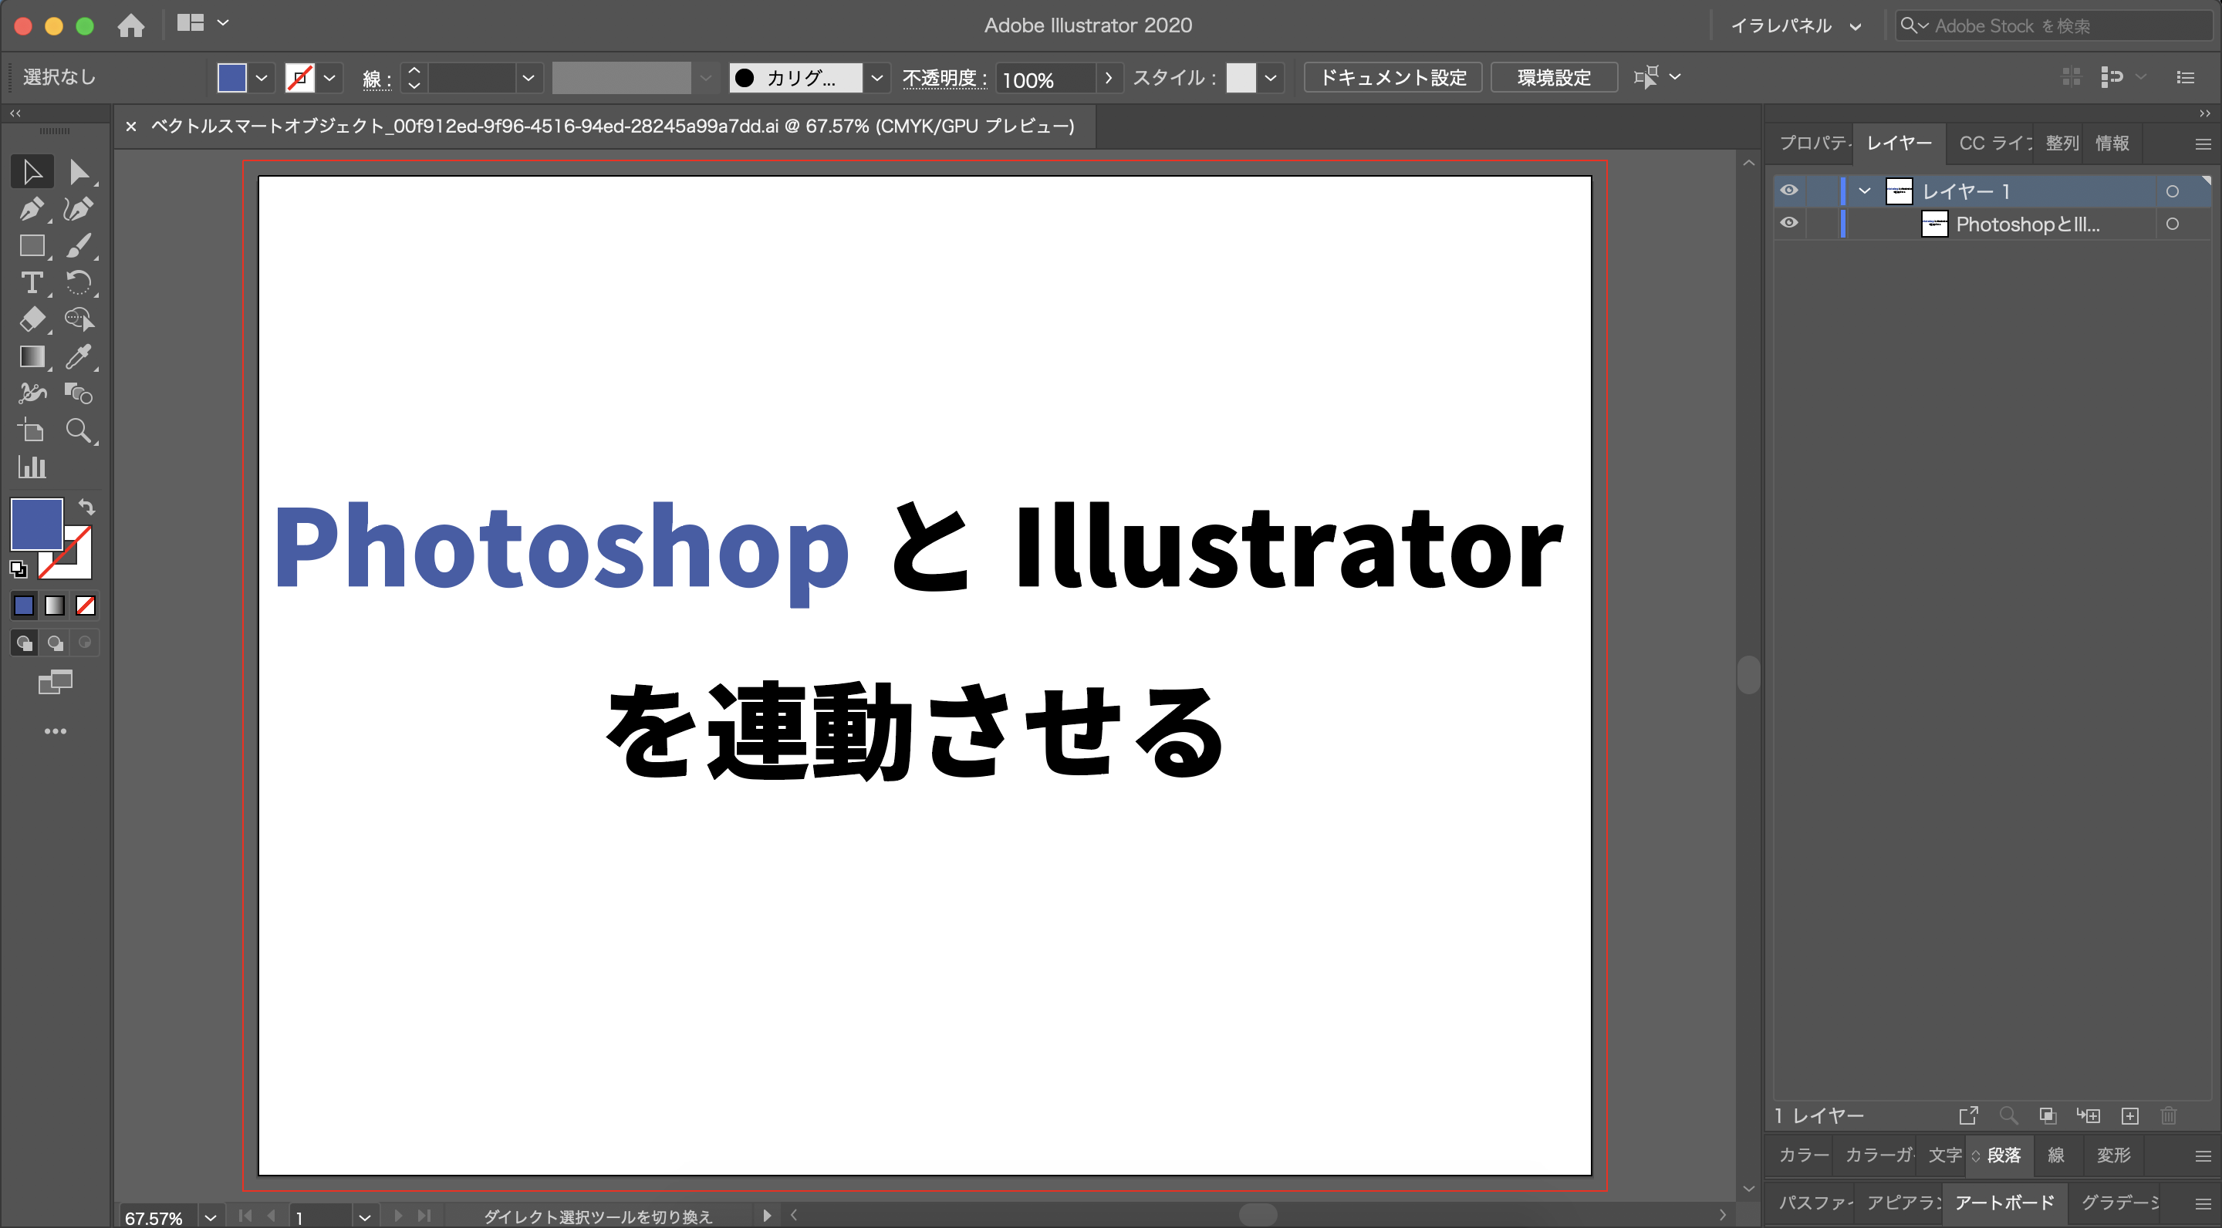Select the Eraser tool
Image resolution: width=2222 pixels, height=1228 pixels.
click(31, 319)
